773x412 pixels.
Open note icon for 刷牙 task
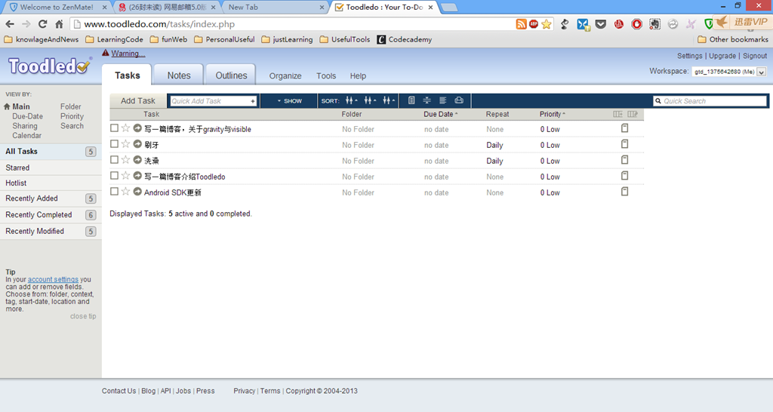tap(624, 144)
